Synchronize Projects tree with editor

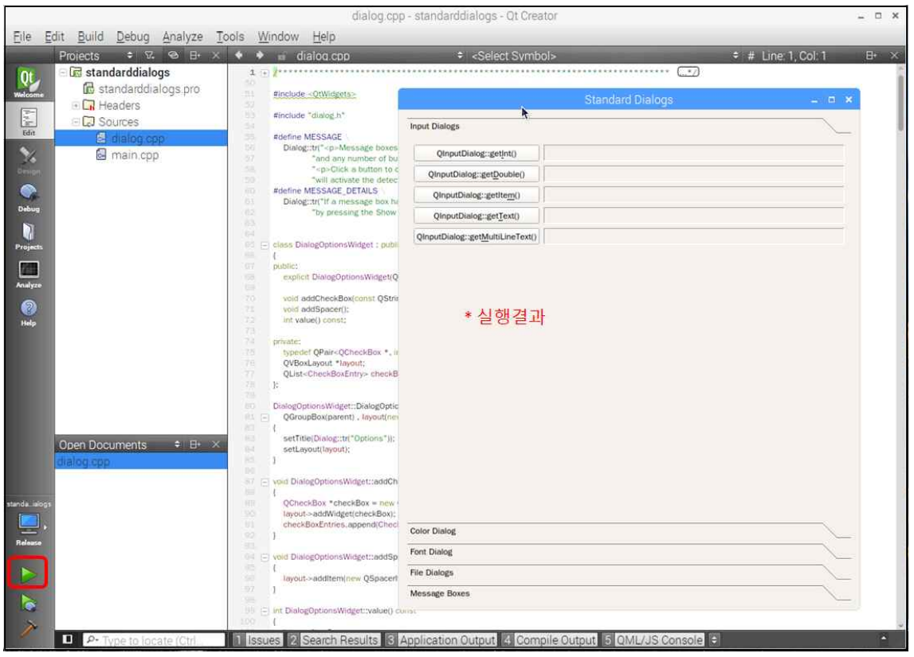tap(173, 55)
